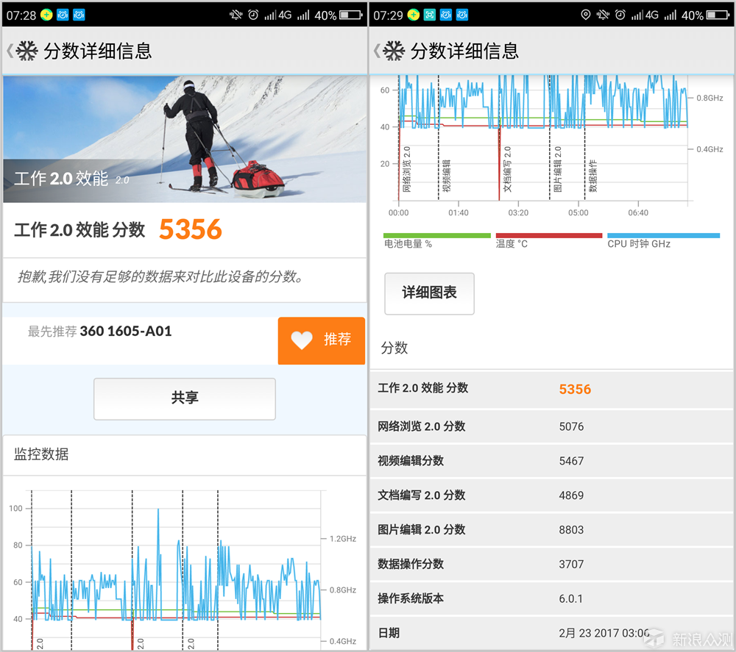
Task: Tap the 日期 date row
Action: click(x=551, y=633)
